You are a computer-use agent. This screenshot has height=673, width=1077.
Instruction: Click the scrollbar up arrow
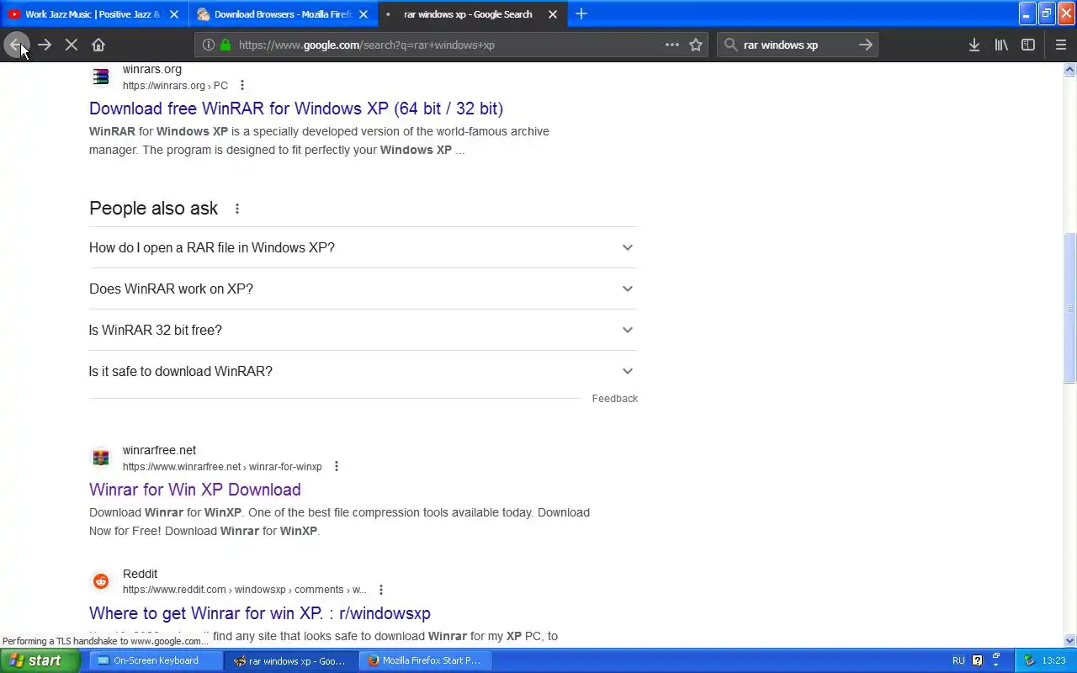(x=1070, y=70)
